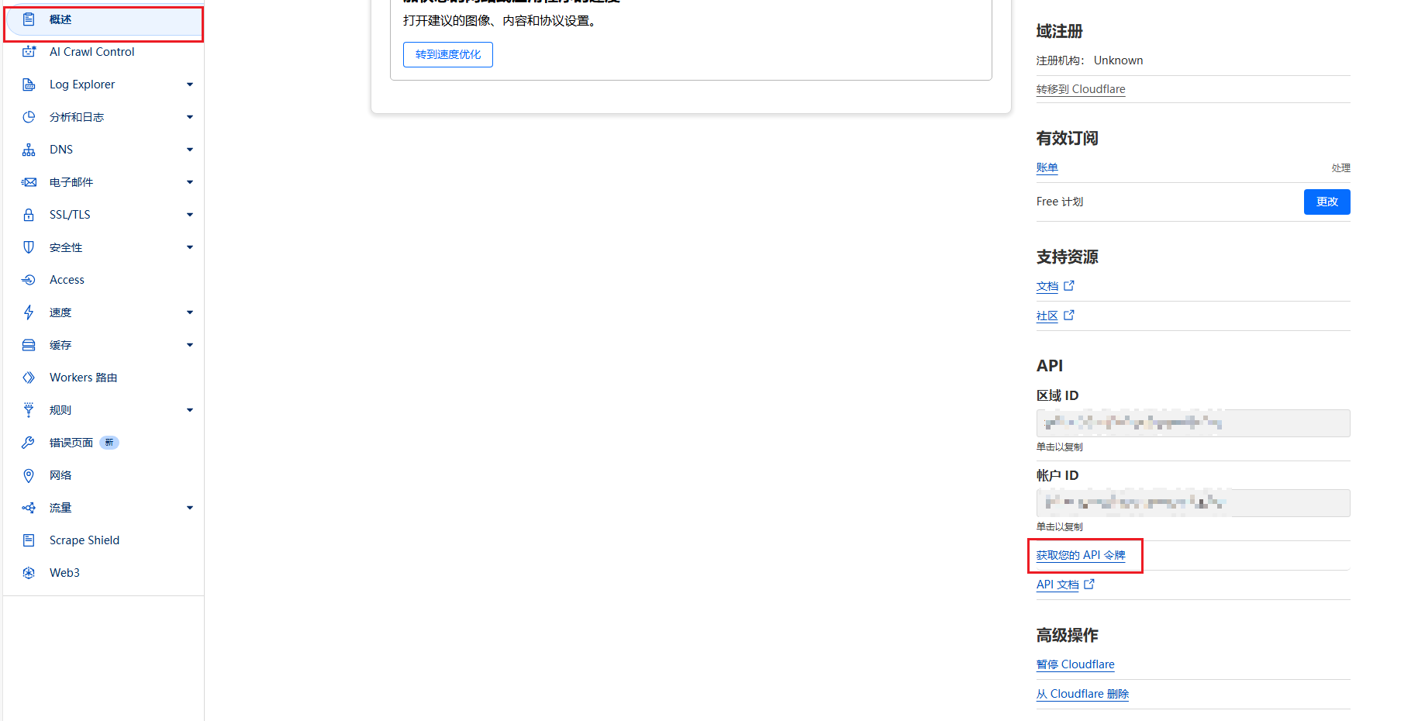
Task: Open the 获取您的 API 令牌 link
Action: (x=1081, y=555)
